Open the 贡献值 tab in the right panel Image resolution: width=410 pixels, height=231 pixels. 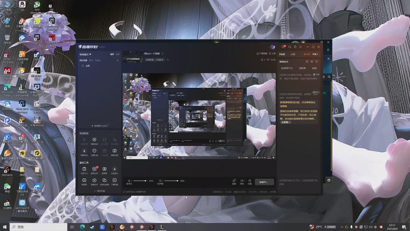282,54
